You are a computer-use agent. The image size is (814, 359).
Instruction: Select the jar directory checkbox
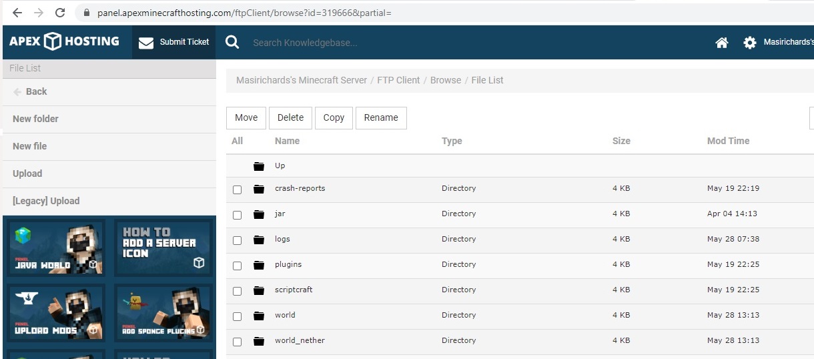237,215
